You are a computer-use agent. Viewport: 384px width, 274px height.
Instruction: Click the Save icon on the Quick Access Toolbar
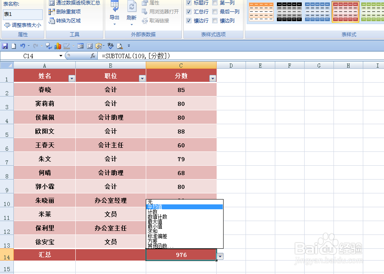click(x=4, y=46)
